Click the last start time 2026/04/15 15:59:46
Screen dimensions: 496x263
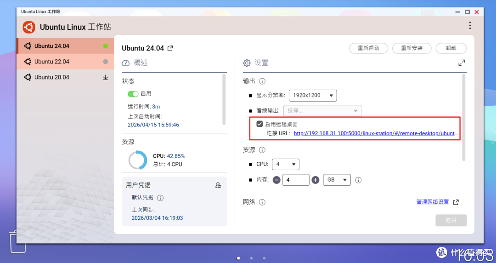tap(153, 125)
